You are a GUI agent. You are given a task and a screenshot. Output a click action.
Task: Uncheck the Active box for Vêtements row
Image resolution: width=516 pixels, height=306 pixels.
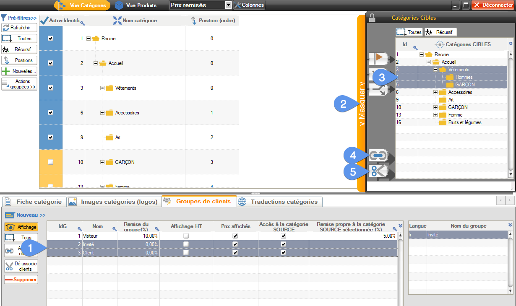51,88
